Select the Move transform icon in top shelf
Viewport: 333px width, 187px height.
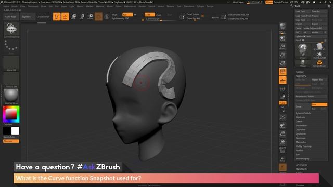click(x=73, y=17)
